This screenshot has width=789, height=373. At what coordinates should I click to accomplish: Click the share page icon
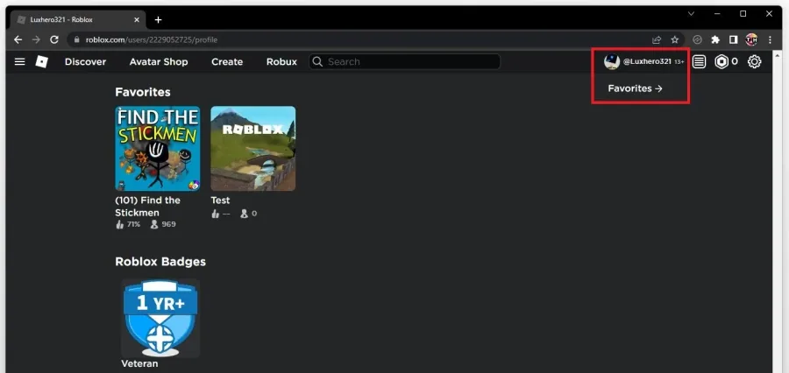pos(657,39)
